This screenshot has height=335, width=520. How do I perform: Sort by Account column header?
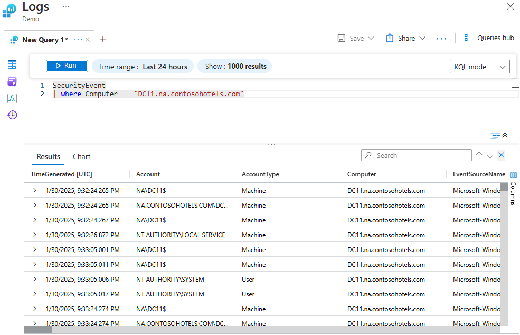(148, 174)
